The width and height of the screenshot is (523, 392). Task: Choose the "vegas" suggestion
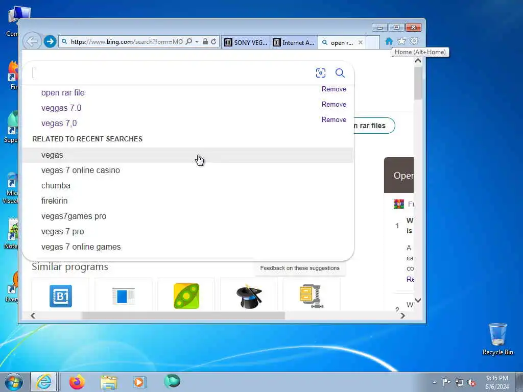187,155
